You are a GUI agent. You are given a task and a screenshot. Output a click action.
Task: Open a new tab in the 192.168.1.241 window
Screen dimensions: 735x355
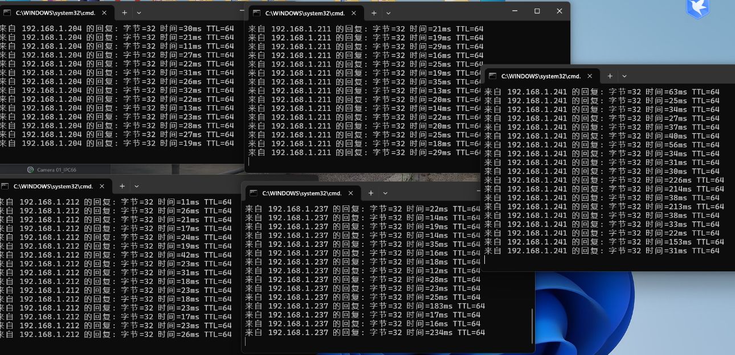(x=610, y=76)
